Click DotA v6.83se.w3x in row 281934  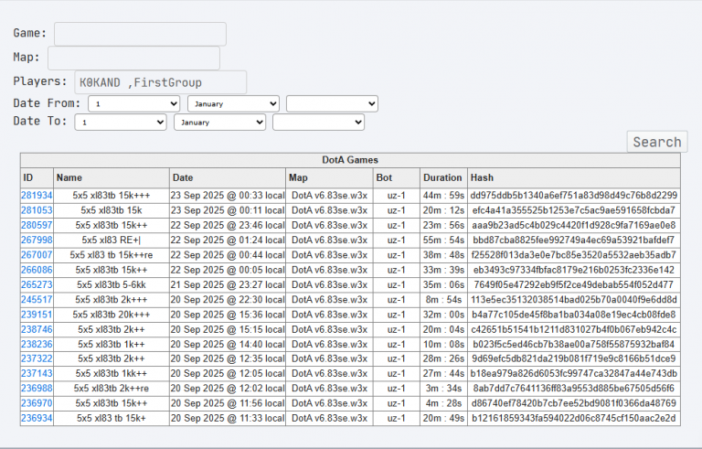(329, 196)
